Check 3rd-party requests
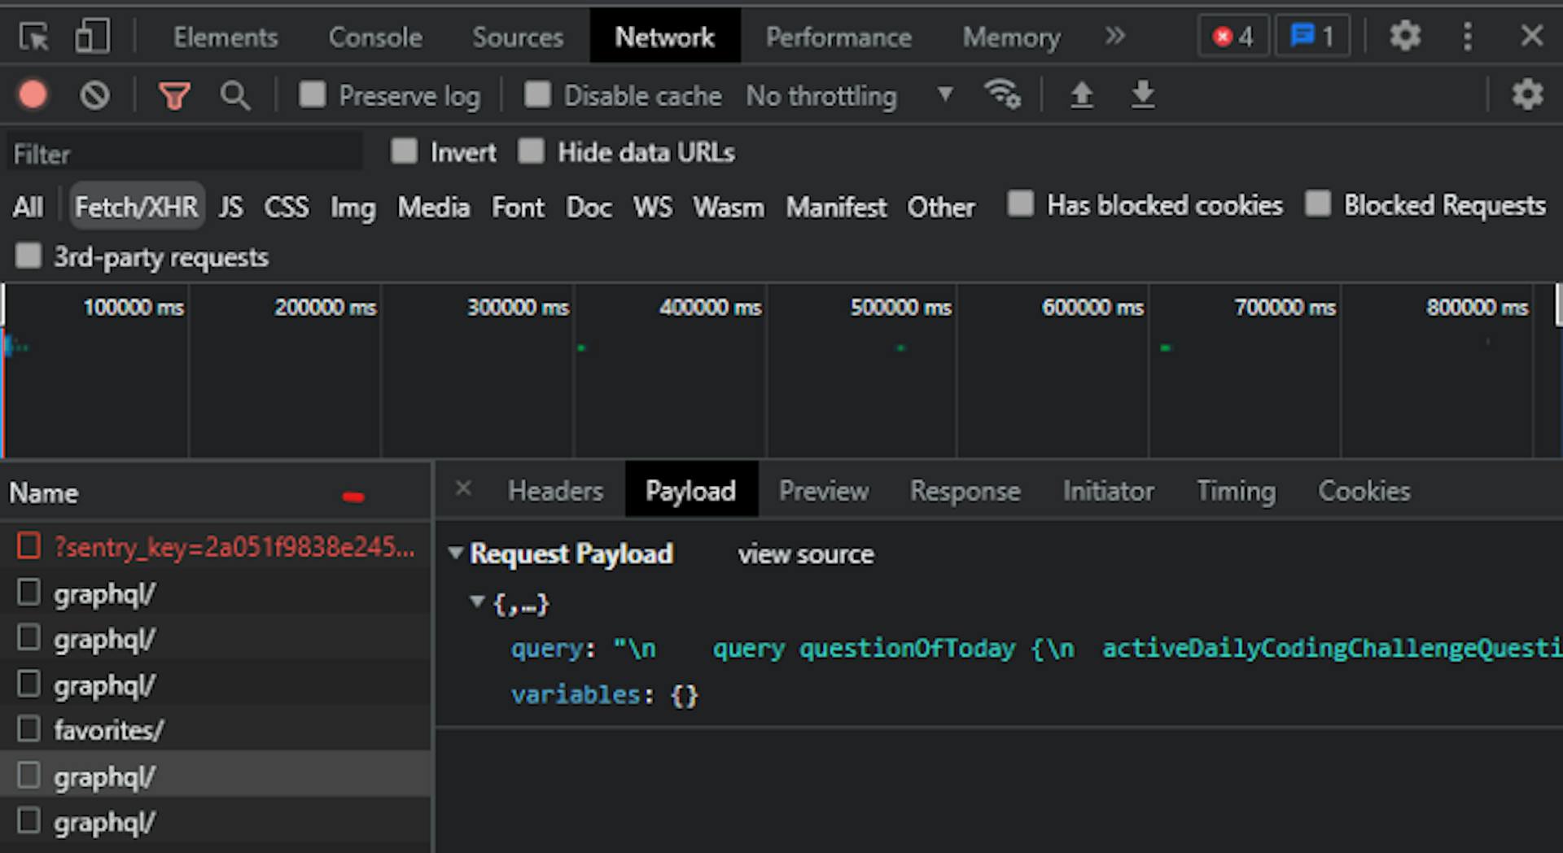1563x853 pixels. [x=28, y=256]
